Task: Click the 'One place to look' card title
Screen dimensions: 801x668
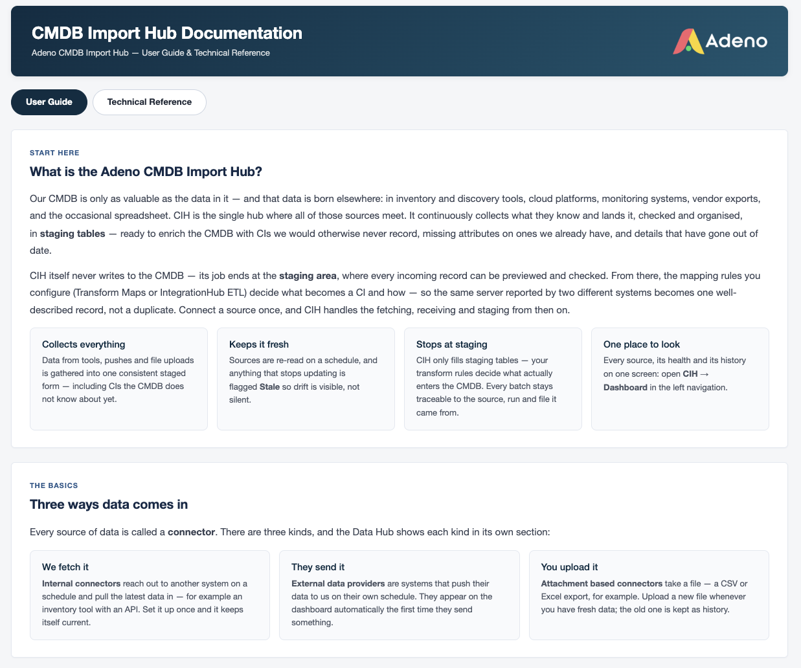Action: [x=642, y=344]
